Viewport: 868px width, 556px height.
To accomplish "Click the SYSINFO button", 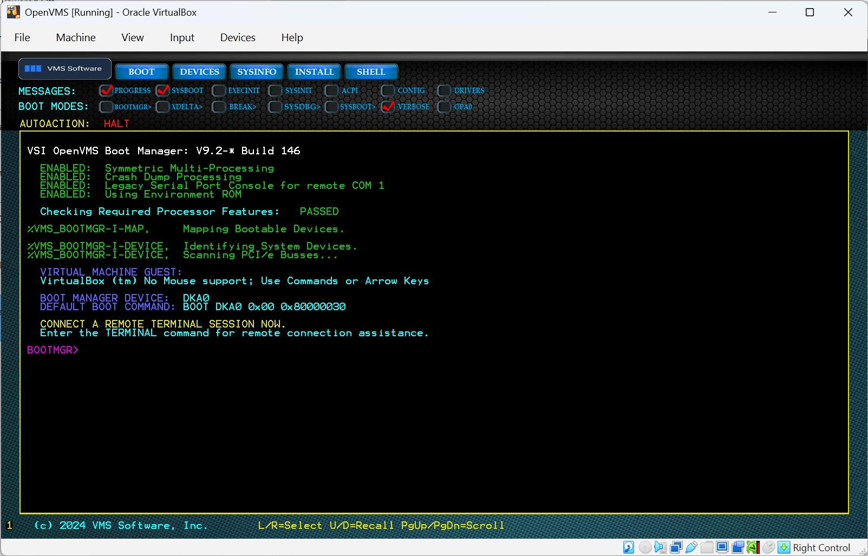I will (257, 71).
